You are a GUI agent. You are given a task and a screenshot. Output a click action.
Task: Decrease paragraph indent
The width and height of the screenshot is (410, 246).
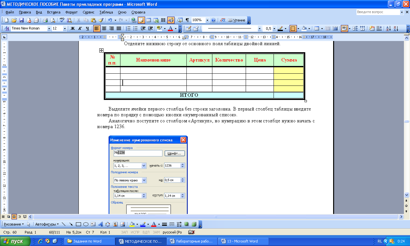[143, 29]
